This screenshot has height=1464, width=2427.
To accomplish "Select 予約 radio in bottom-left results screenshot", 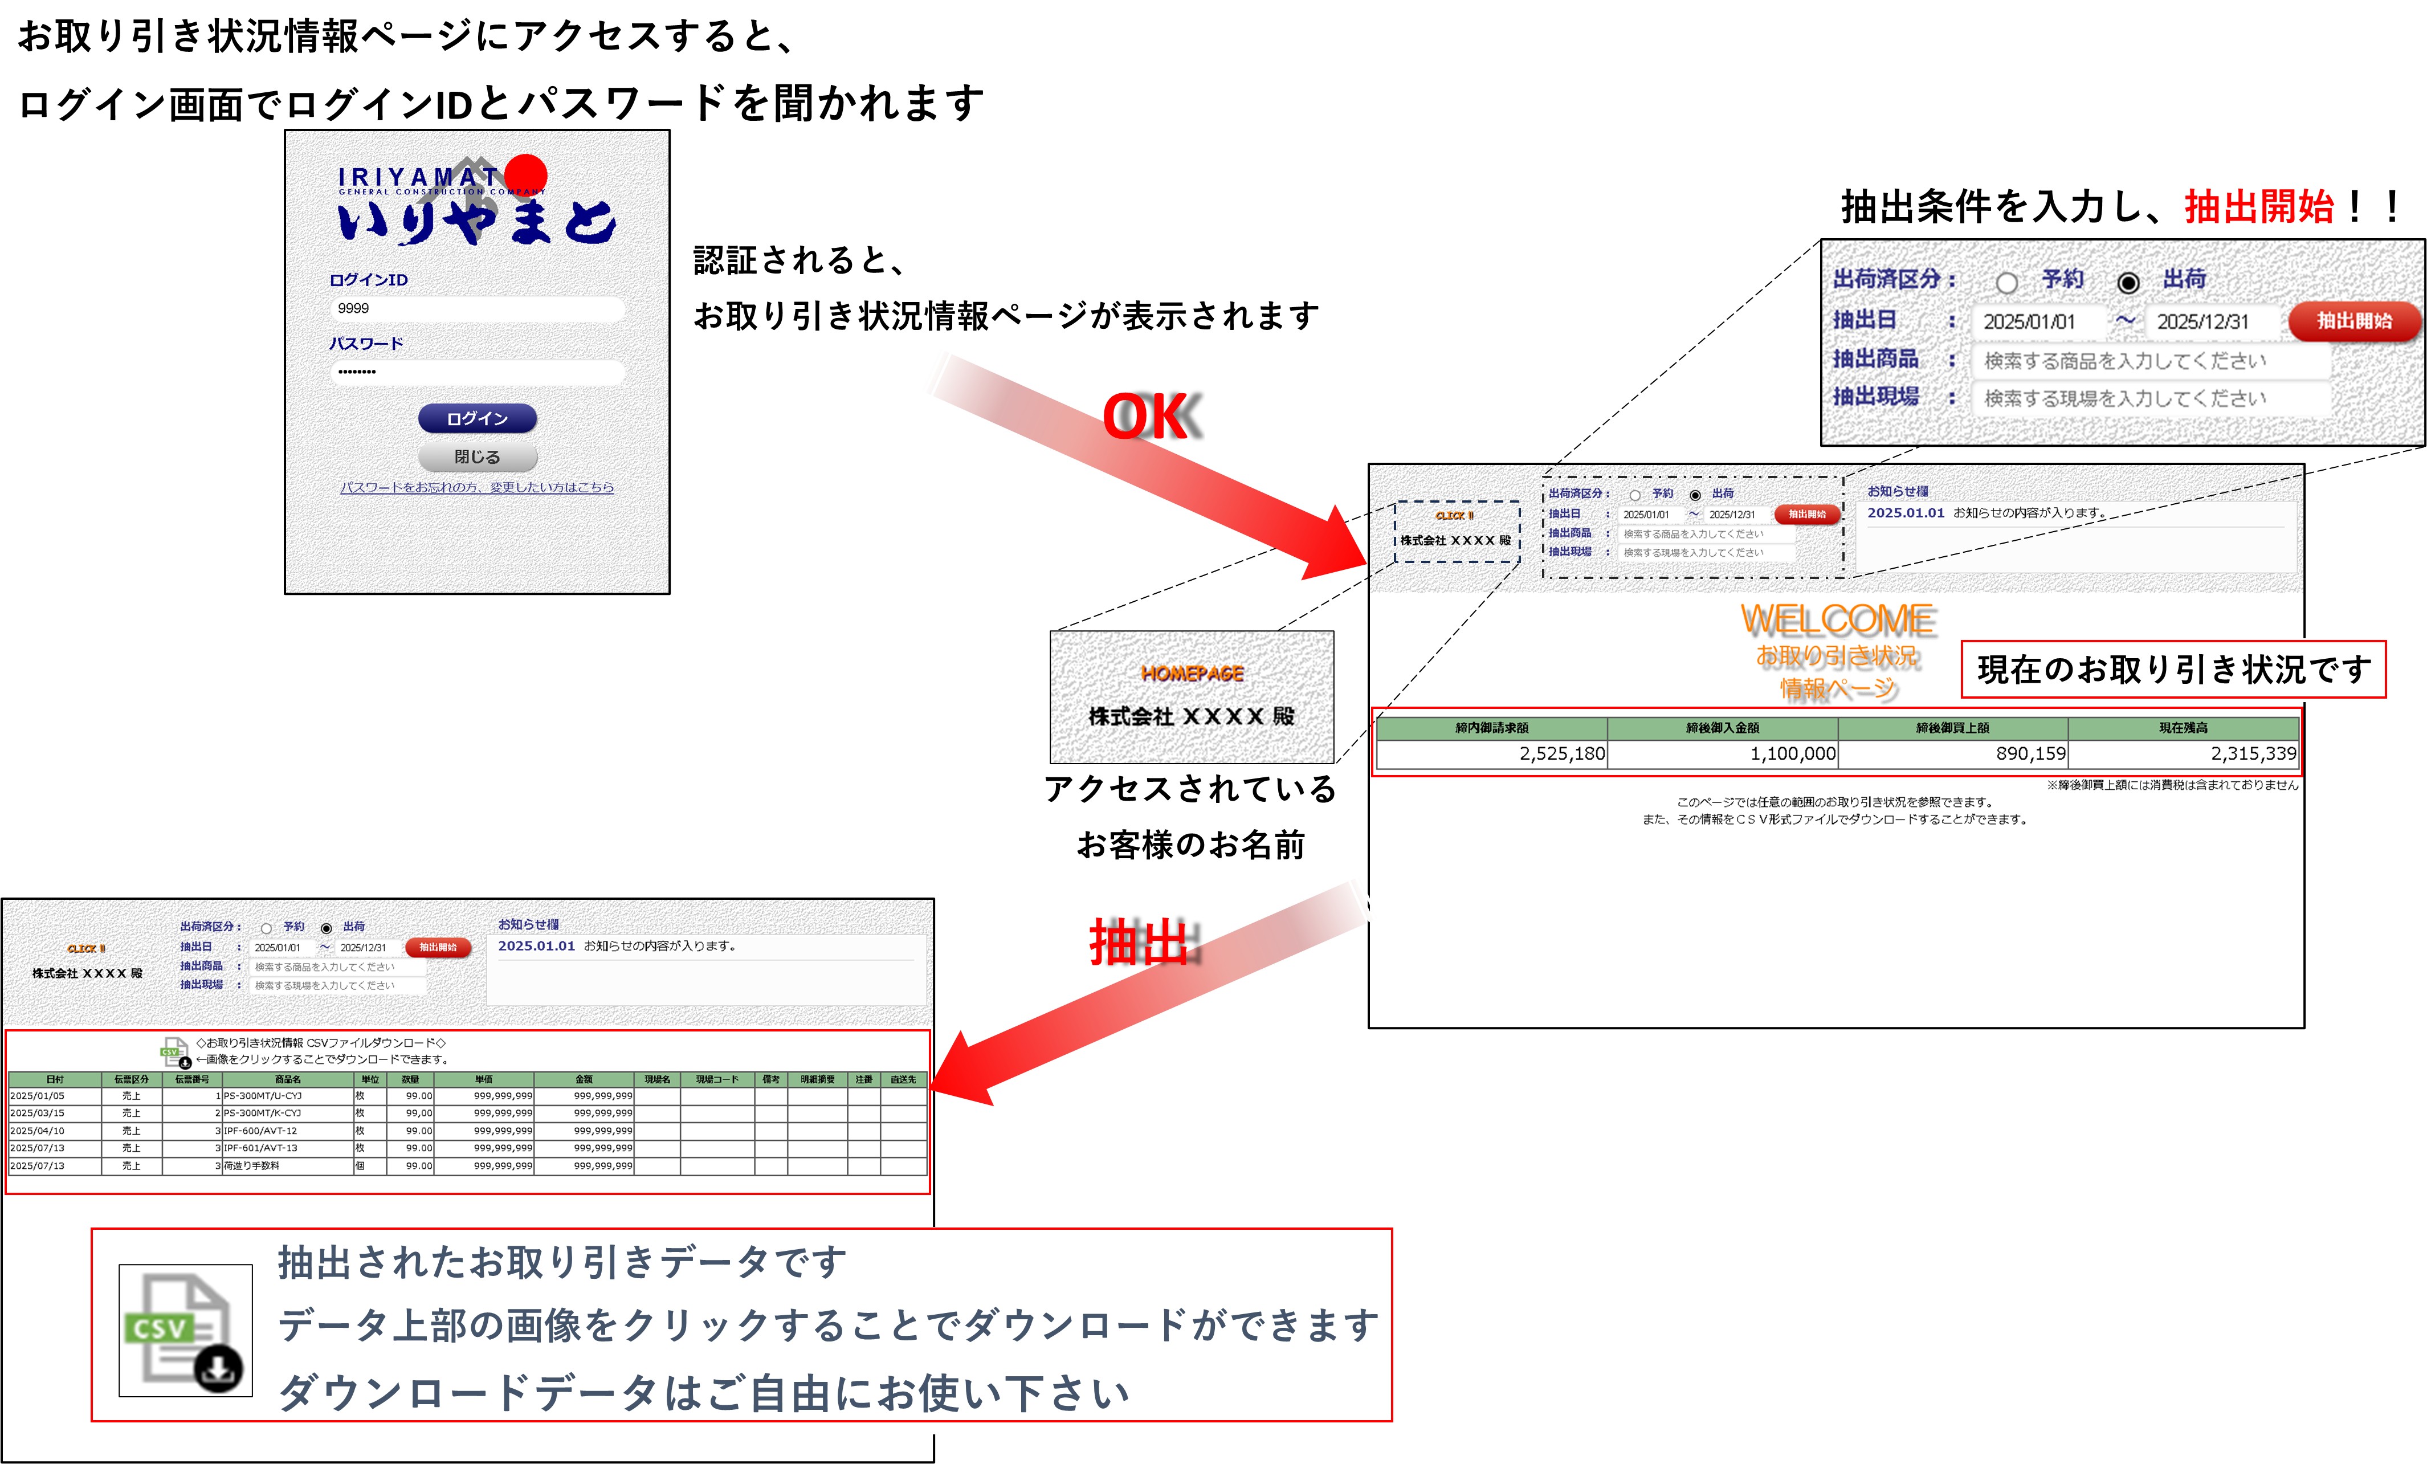I will (x=266, y=928).
